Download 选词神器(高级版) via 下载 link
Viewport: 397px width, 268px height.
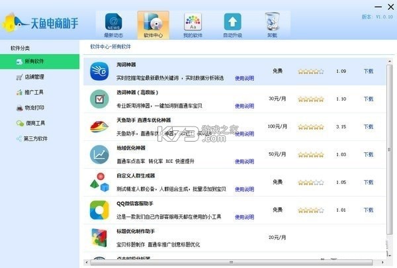click(369, 99)
